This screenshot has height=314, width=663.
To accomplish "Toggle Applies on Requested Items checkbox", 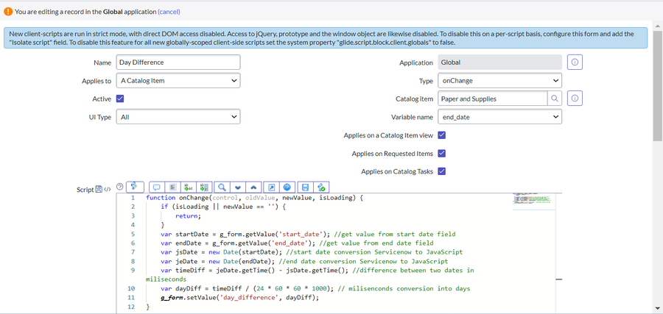I will coord(441,153).
